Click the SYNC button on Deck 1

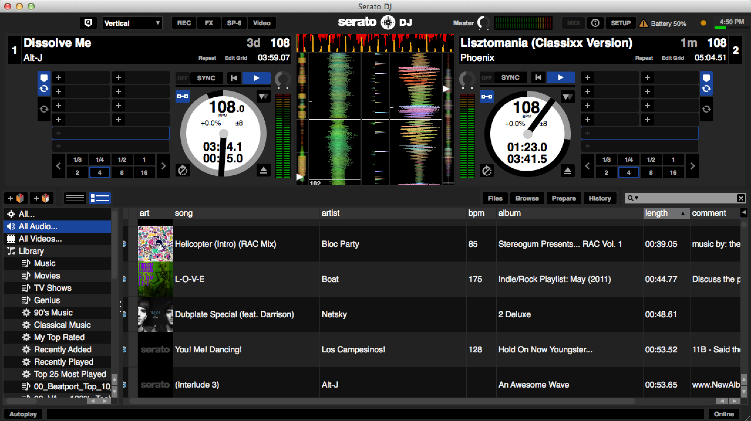[205, 78]
